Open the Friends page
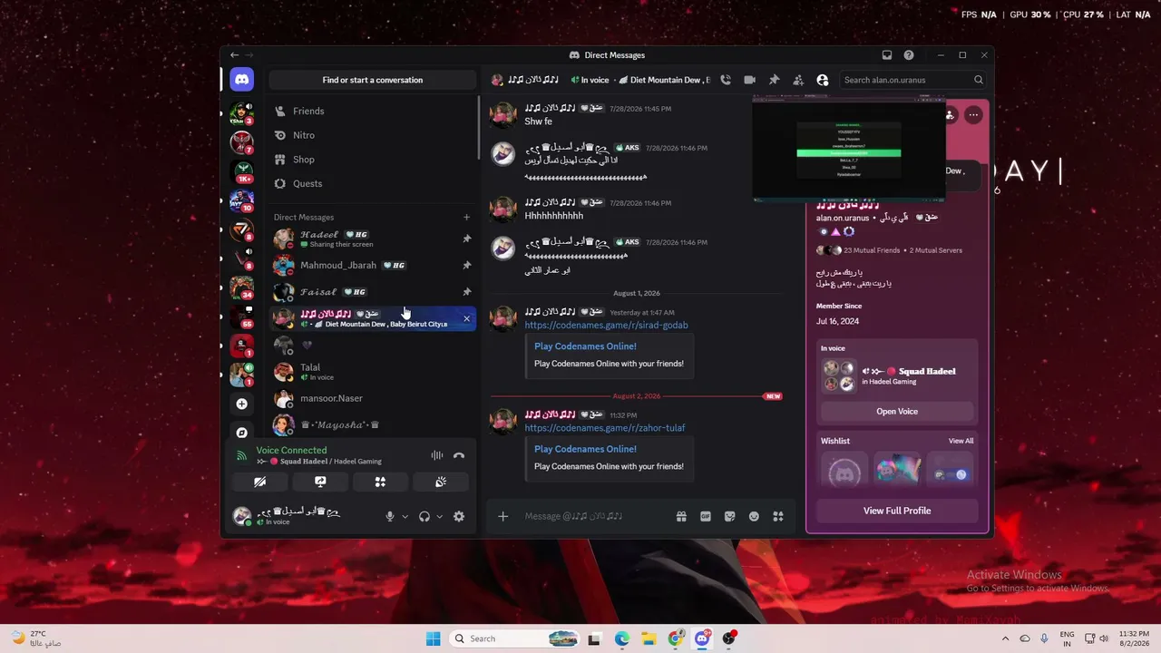This screenshot has width=1161, height=653. click(x=373, y=111)
